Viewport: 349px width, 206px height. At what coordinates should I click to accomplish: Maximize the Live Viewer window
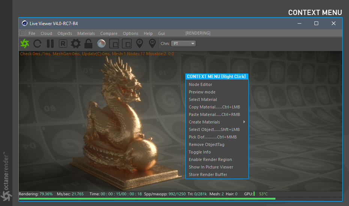pyautogui.click(x=316, y=23)
